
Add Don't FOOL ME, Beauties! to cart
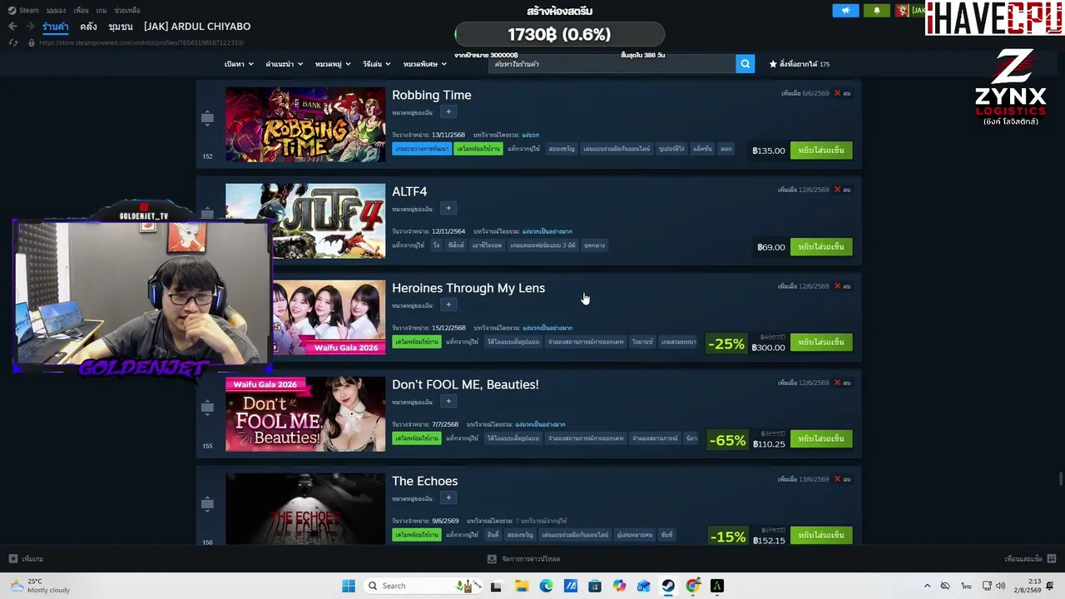(821, 439)
